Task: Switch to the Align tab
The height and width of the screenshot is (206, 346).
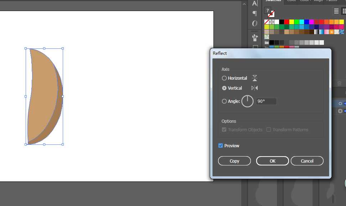Action: coord(318,1)
